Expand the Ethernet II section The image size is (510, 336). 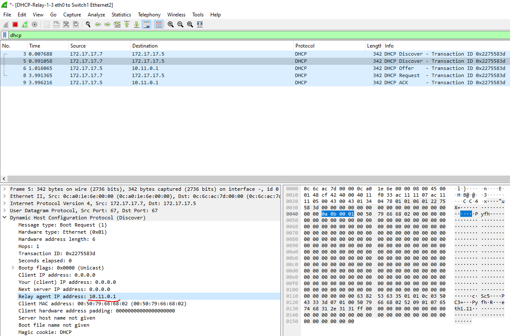click(x=5, y=196)
